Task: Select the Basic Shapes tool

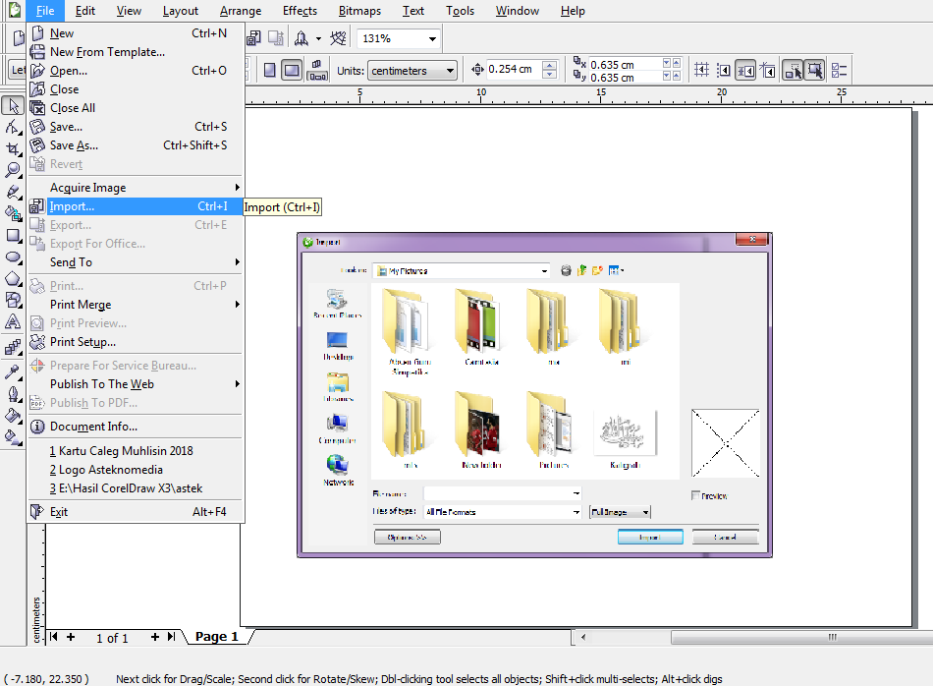Action: pos(13,300)
